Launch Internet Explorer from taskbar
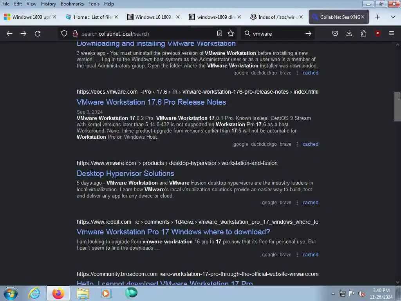 click(x=34, y=293)
